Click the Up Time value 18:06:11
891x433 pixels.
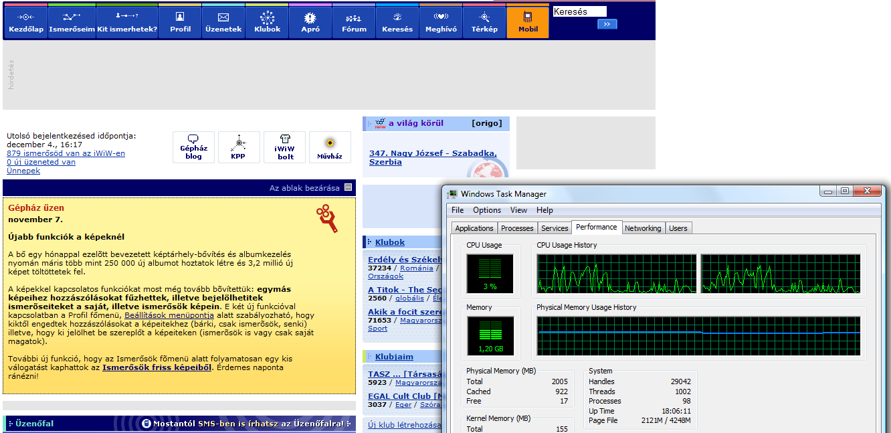[678, 411]
